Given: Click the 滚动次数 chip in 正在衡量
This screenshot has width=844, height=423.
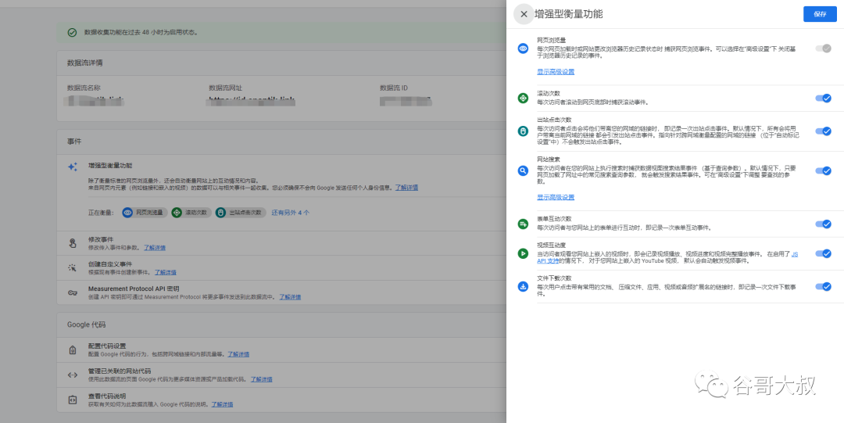Looking at the screenshot, I should pos(191,213).
